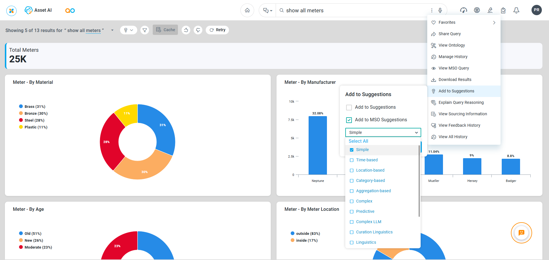Image resolution: width=549 pixels, height=260 pixels.
Task: Collapse the Simple category dropdown
Action: pos(416,132)
